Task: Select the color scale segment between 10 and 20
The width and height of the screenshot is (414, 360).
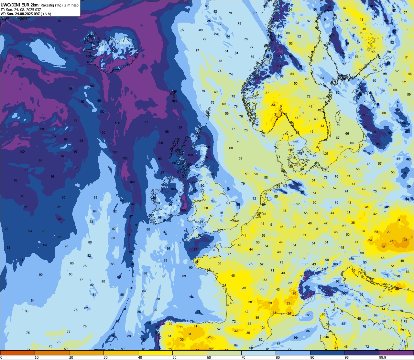Action: (52, 353)
